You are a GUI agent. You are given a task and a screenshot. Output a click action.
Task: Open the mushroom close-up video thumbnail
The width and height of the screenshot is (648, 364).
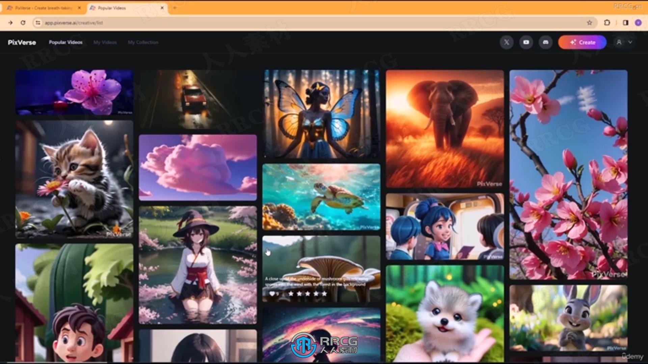point(321,269)
